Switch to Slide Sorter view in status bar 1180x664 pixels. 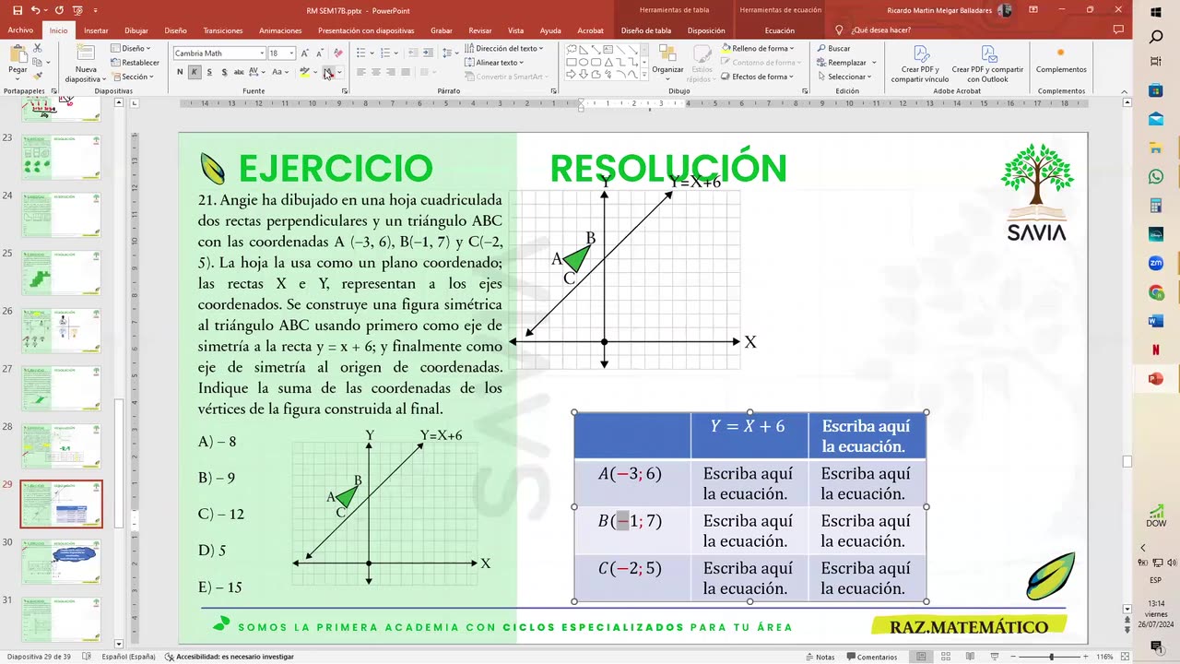coord(944,657)
